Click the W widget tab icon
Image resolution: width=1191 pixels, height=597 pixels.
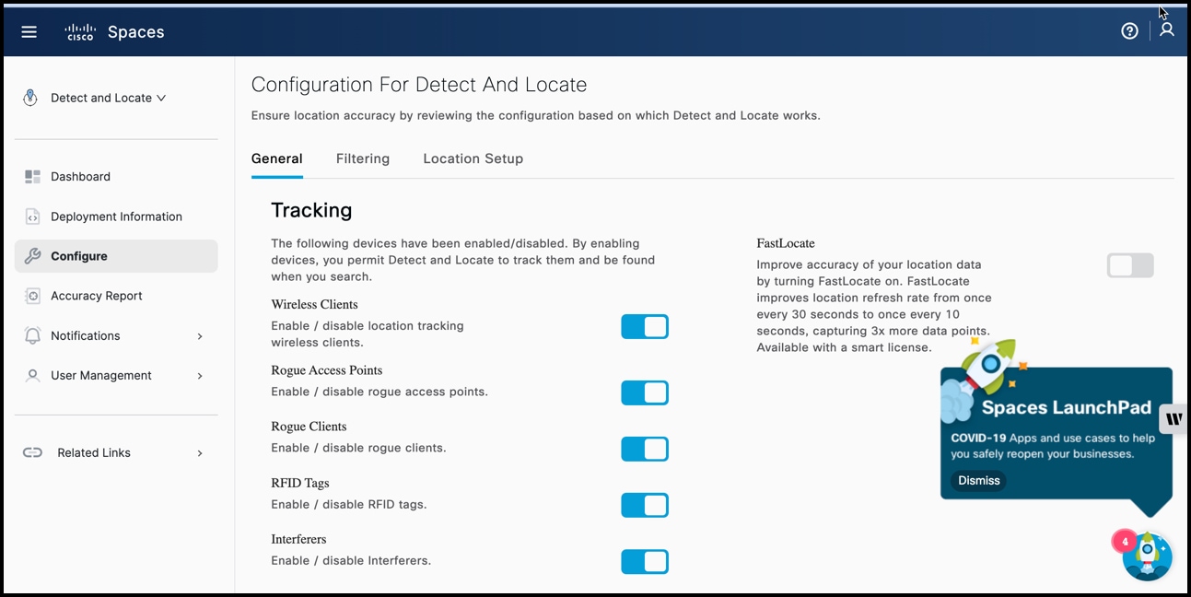1174,419
